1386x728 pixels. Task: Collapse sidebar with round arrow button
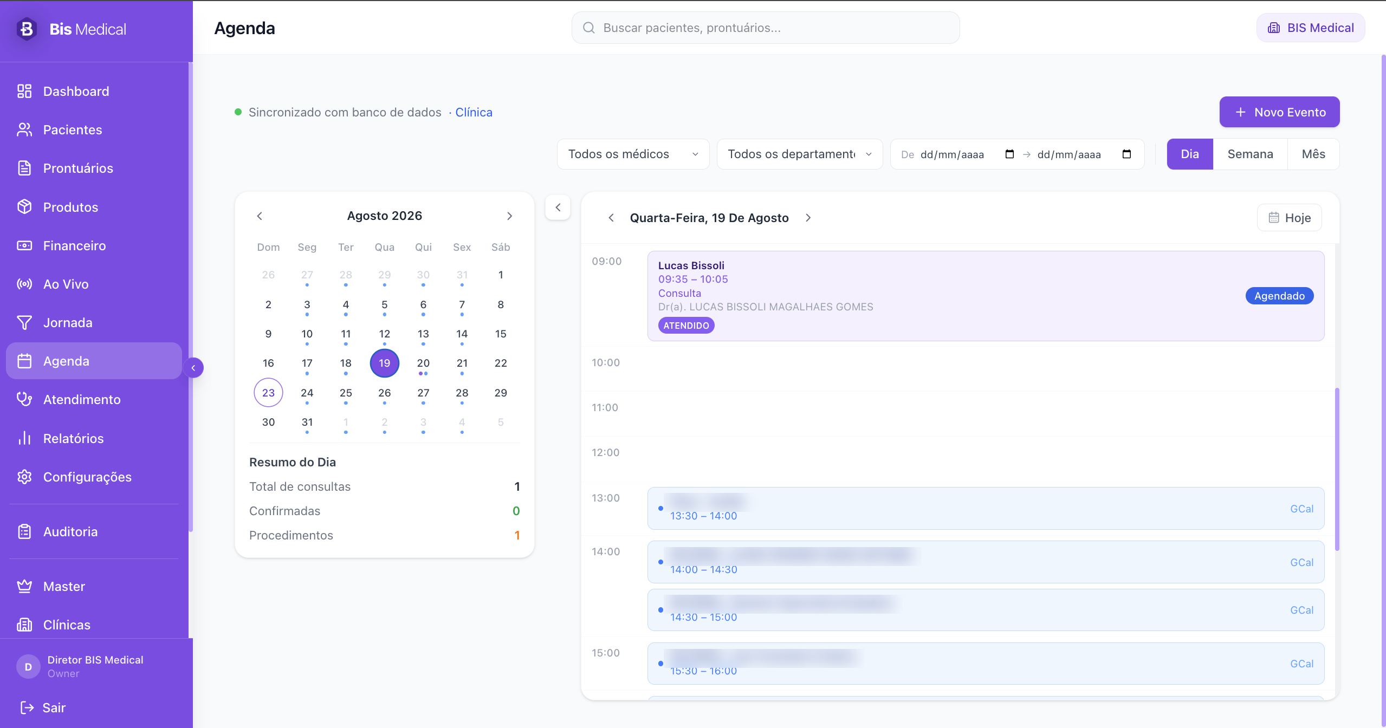(193, 368)
